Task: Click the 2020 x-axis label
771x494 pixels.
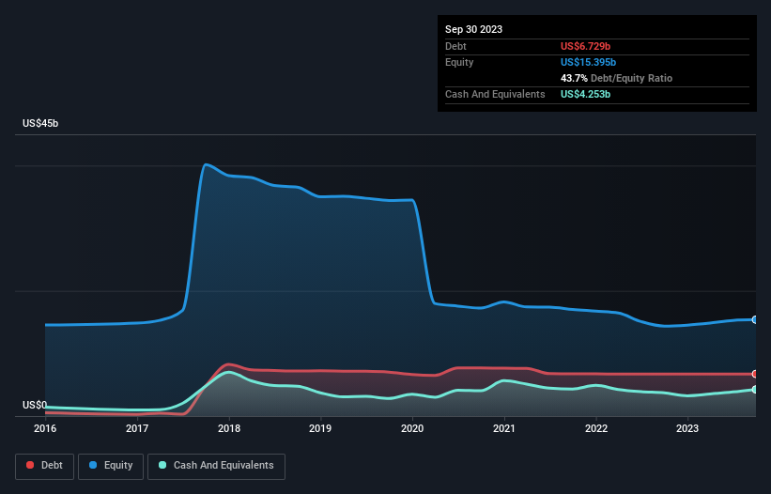Action: point(412,428)
